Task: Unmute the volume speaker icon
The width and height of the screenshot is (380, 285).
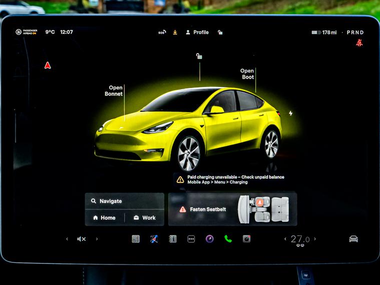Action: pos(81,239)
